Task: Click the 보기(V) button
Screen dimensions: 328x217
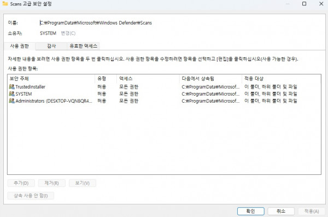Action: 83,183
